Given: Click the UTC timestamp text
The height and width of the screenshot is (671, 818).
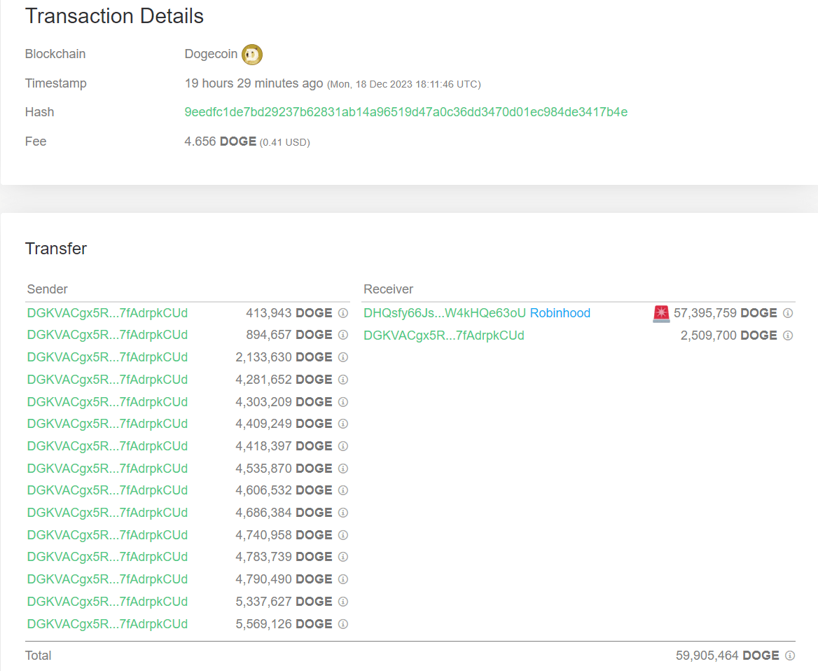Looking at the screenshot, I should coord(403,84).
